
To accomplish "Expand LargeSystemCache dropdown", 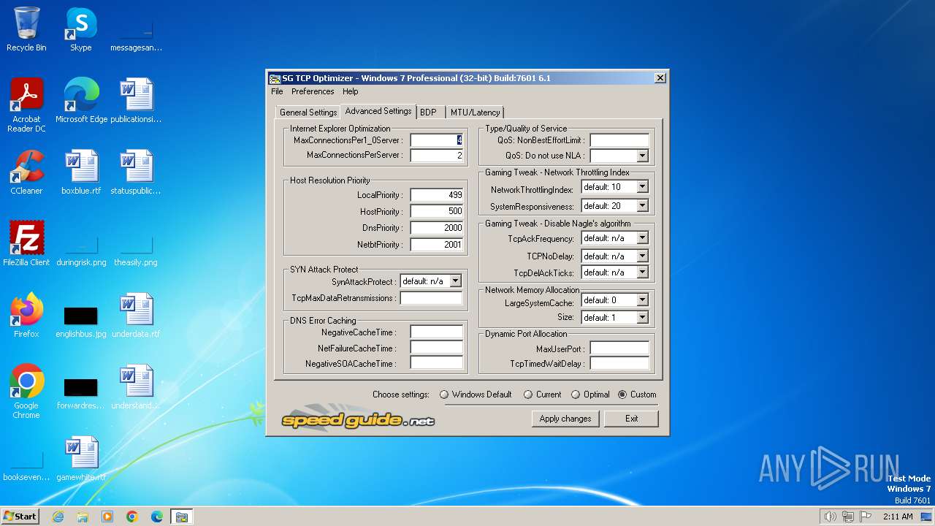I will click(x=642, y=300).
